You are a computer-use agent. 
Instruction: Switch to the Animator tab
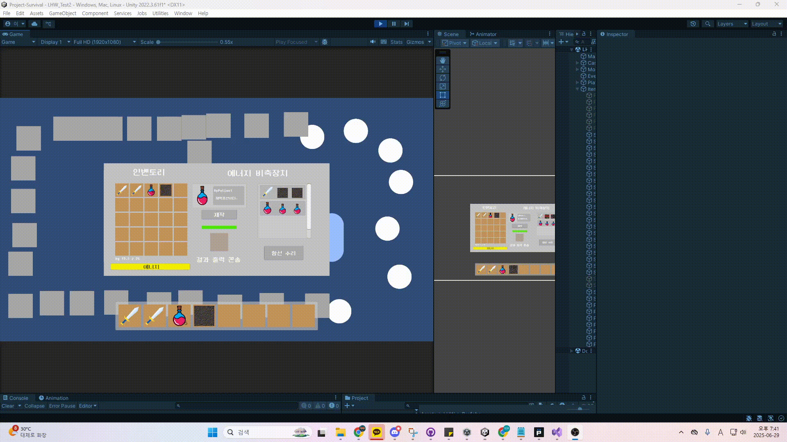[x=483, y=34]
